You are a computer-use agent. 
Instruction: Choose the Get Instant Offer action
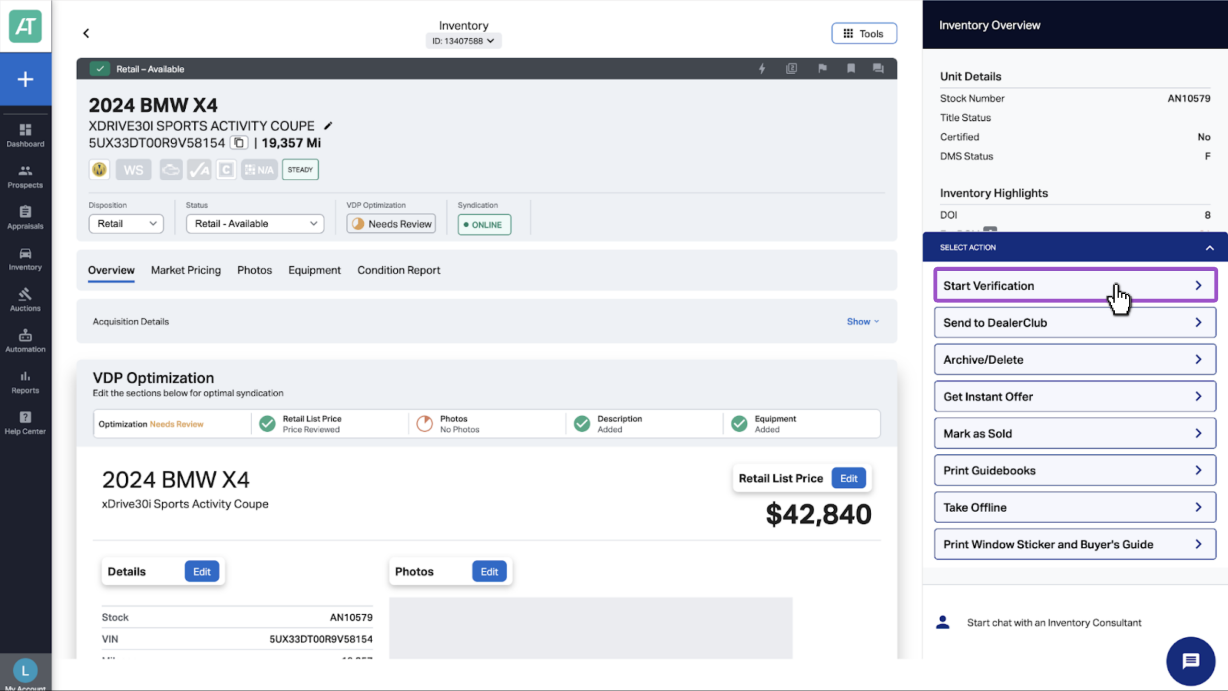click(x=1075, y=396)
